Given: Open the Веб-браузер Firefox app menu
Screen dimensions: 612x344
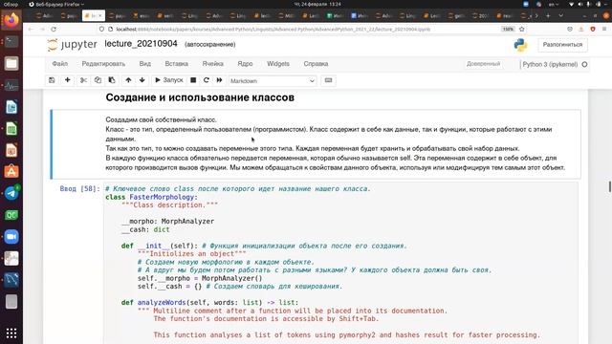Looking at the screenshot, I should (x=56, y=4).
